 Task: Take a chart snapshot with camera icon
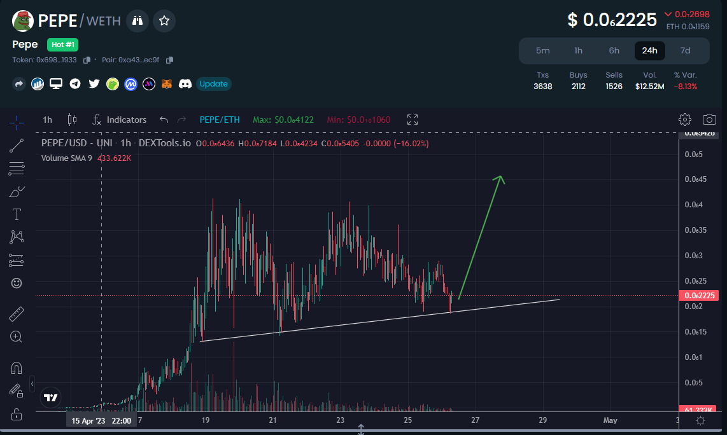point(709,120)
